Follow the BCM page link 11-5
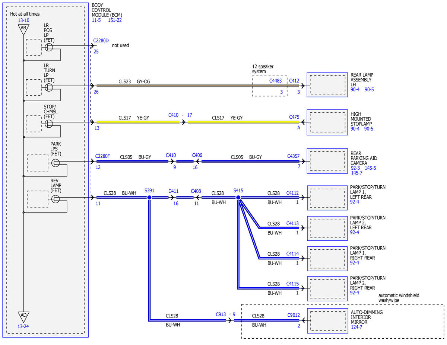Screen dimensions: 447x345 96,20
